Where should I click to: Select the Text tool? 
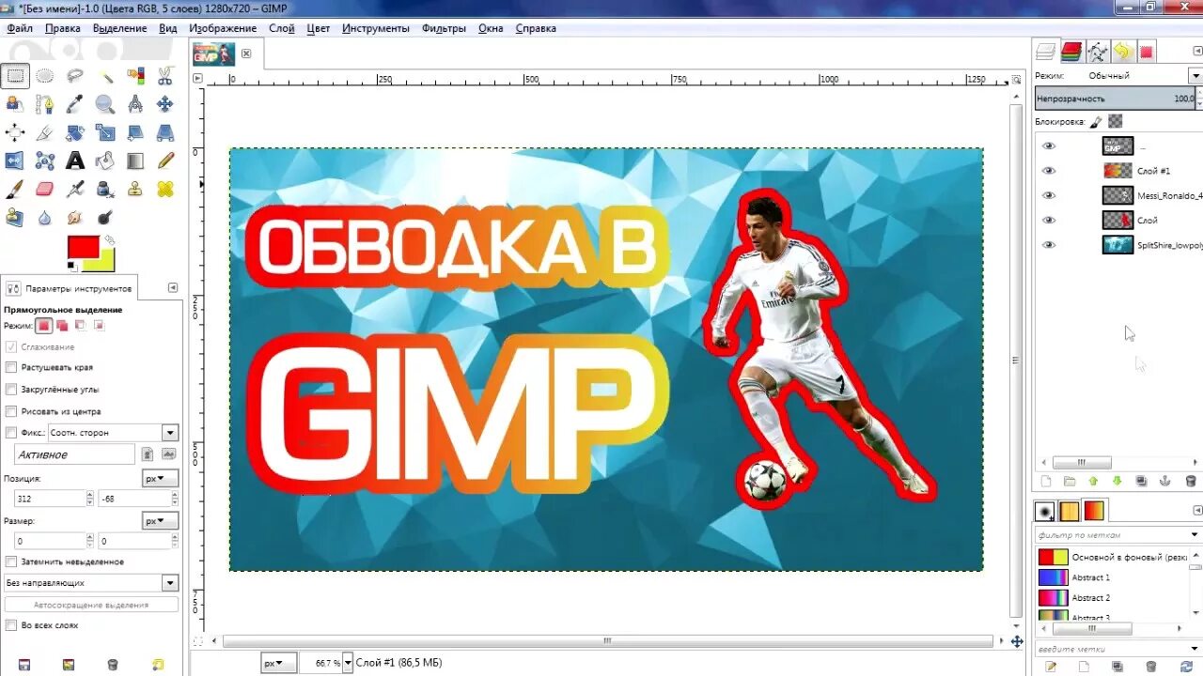pos(75,161)
